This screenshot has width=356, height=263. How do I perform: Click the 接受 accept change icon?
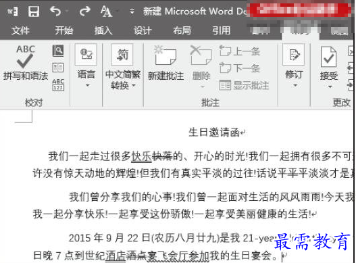click(328, 57)
